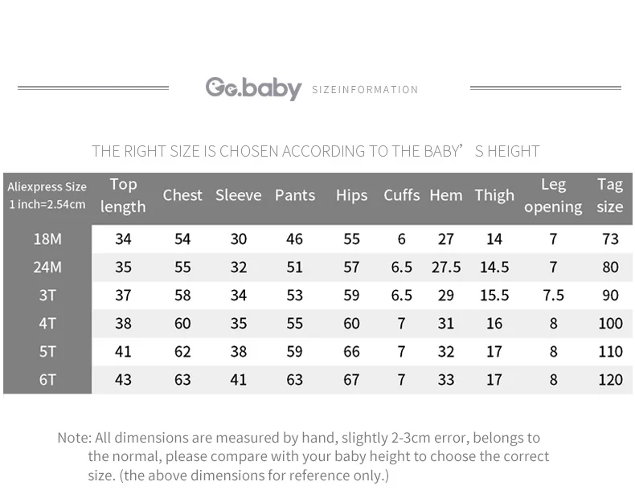Click the SIZEINFORMATION heading text
This screenshot has width=635, height=494.
(365, 89)
